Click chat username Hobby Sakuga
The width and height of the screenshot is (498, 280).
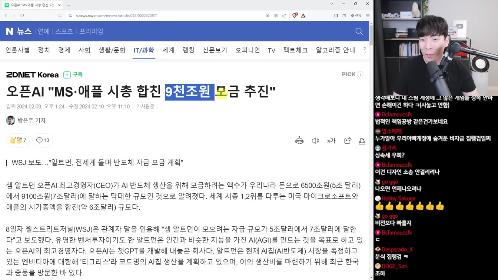[398, 199]
